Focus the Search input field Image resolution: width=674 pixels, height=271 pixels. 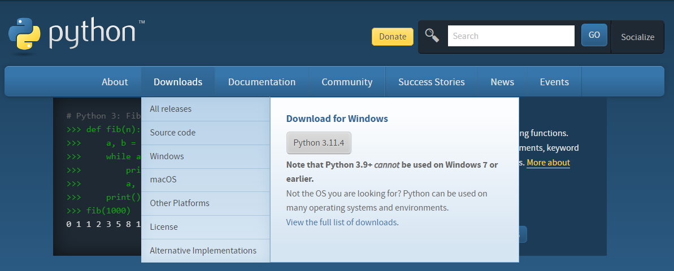click(x=511, y=36)
